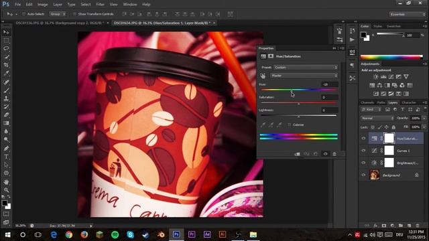This screenshot has height=241, width=429.
Task: Add a Hue/Saturation adjustment from Adjustments panel
Action: 372,85
